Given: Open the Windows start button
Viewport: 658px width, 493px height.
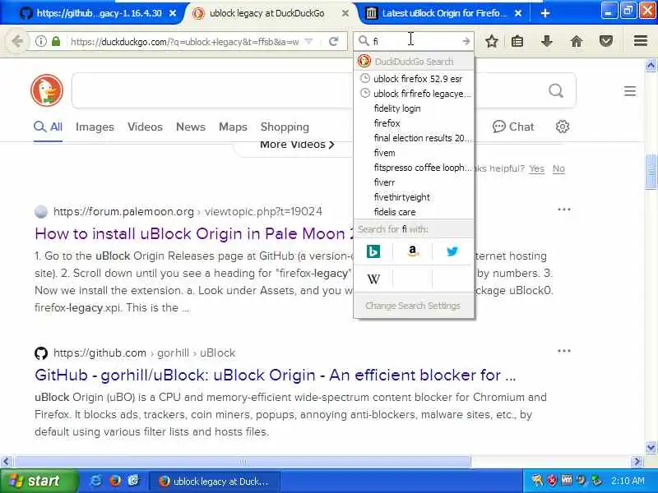Looking at the screenshot, I should coord(39,481).
